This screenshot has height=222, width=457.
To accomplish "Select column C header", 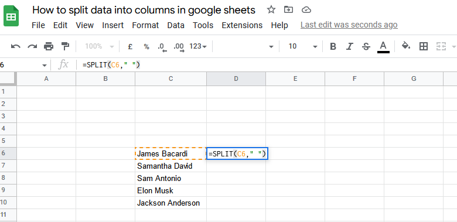I will tap(171, 78).
